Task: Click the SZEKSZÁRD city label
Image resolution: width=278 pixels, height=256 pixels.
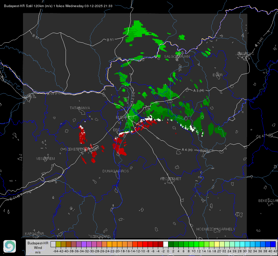Action: 100,236
